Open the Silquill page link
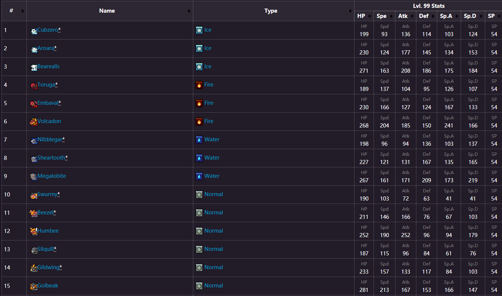Screen dimensions: 502x296 click(46, 249)
